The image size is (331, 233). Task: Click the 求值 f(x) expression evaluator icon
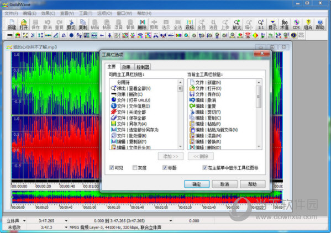[285, 24]
